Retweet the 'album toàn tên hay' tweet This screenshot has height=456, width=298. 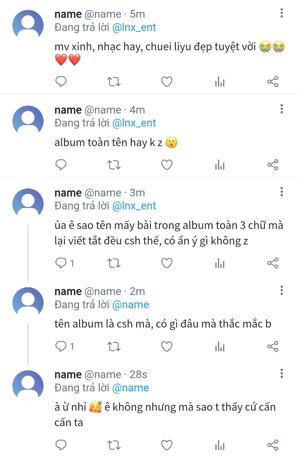point(114,165)
